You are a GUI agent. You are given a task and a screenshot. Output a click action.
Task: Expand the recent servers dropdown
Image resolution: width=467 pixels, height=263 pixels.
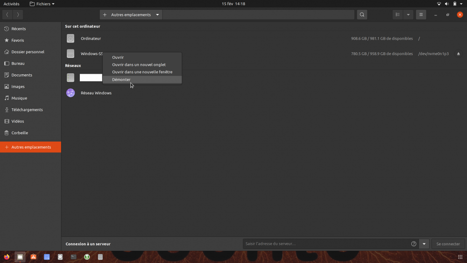424,244
